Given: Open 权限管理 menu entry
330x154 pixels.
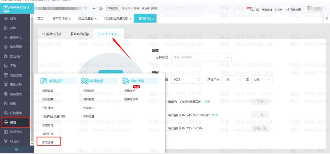Looking at the screenshot, I should 48,125.
